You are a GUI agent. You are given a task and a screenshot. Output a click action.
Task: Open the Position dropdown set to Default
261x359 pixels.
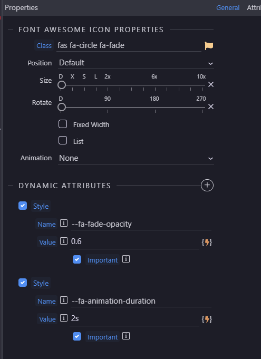click(136, 63)
